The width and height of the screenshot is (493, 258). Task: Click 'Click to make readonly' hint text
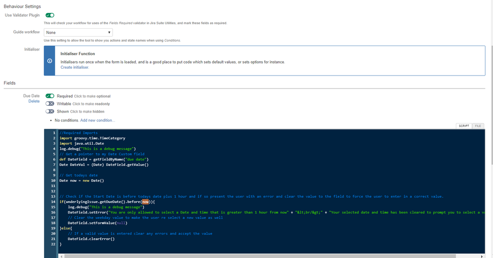click(x=91, y=104)
